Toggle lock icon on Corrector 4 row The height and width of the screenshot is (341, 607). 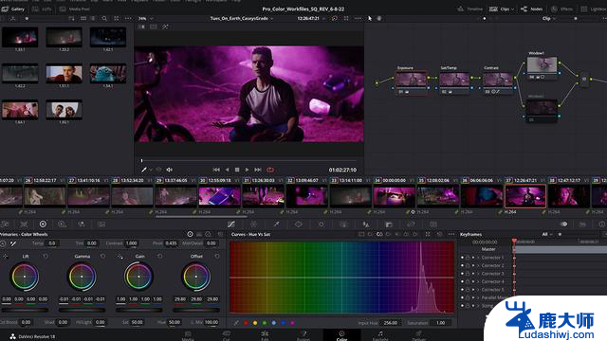click(468, 282)
